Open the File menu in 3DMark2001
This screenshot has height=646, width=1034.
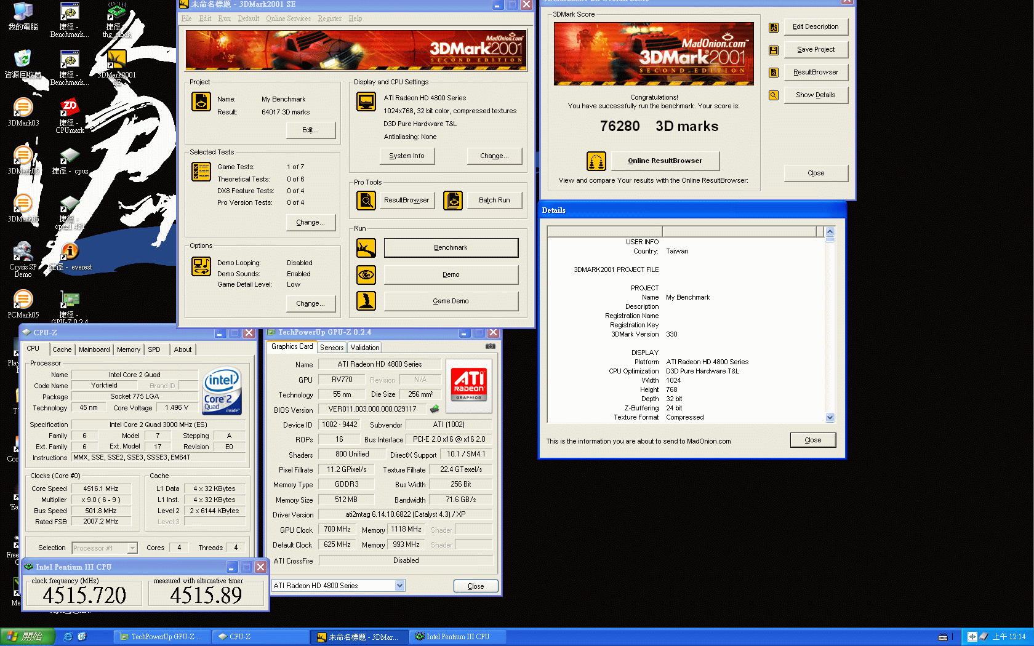click(x=186, y=18)
